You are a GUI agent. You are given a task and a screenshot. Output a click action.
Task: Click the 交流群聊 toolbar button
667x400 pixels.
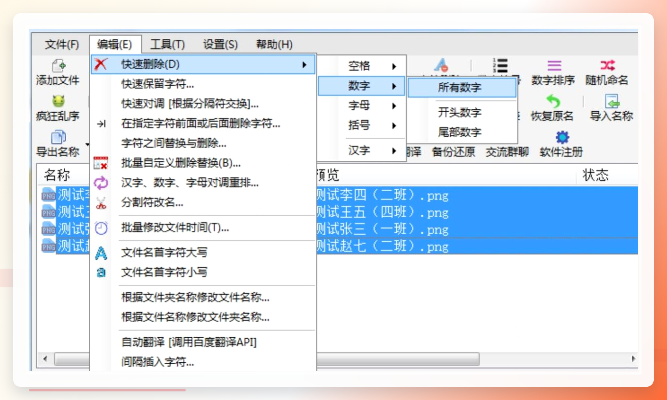click(x=507, y=152)
